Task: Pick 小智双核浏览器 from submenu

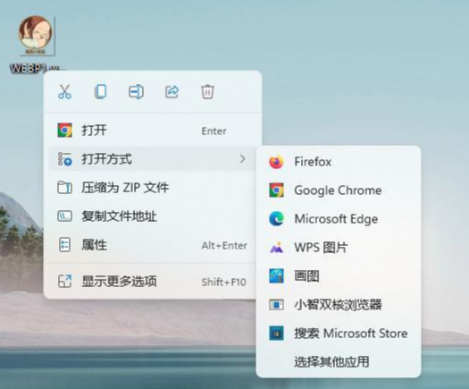Action: coord(339,305)
